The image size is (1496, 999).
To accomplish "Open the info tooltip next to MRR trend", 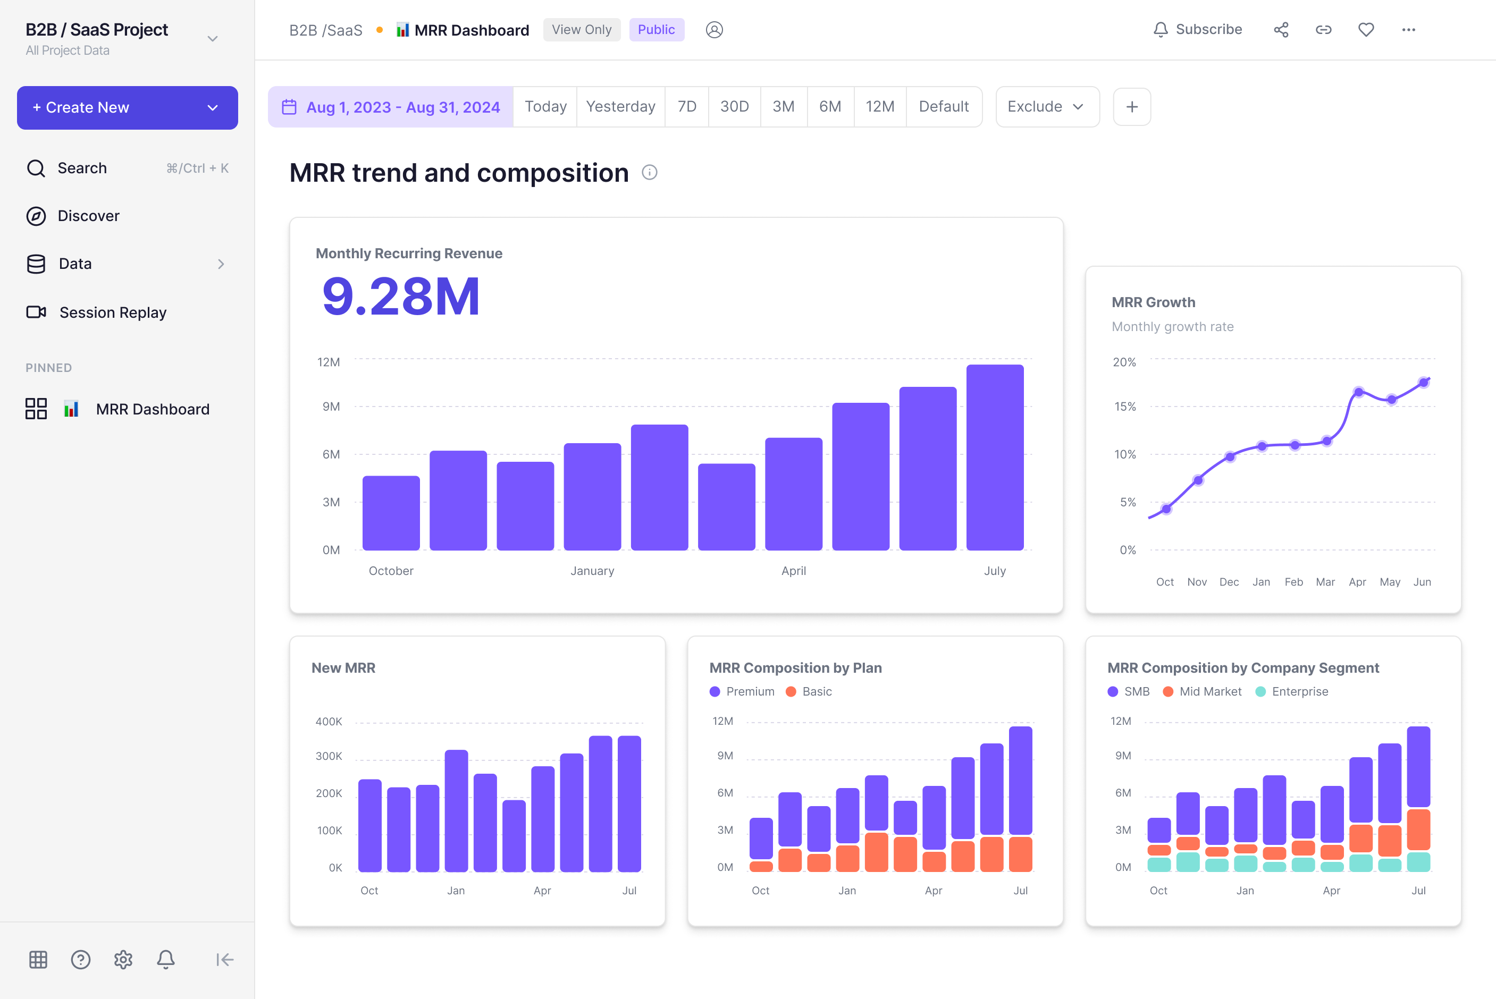I will pyautogui.click(x=649, y=173).
